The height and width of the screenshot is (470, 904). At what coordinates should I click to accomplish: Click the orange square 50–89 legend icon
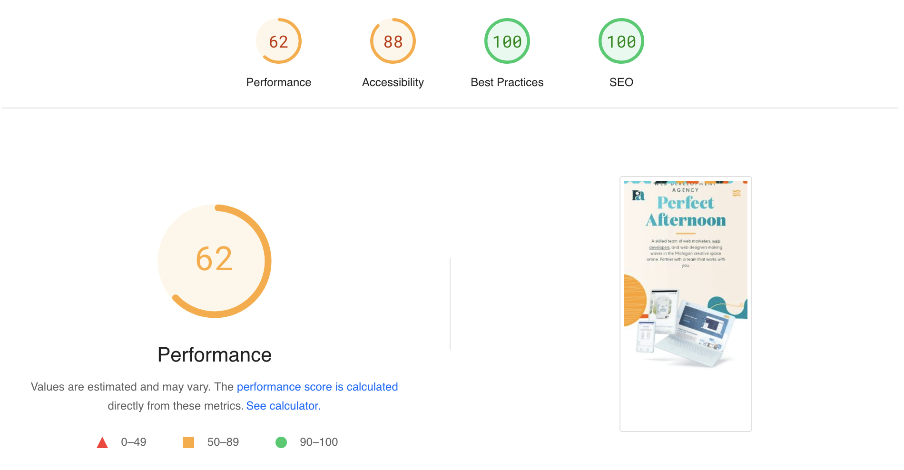point(188,442)
